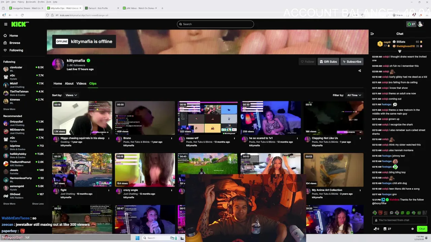Click the Kick search field
This screenshot has height=242, width=431.
215,24
